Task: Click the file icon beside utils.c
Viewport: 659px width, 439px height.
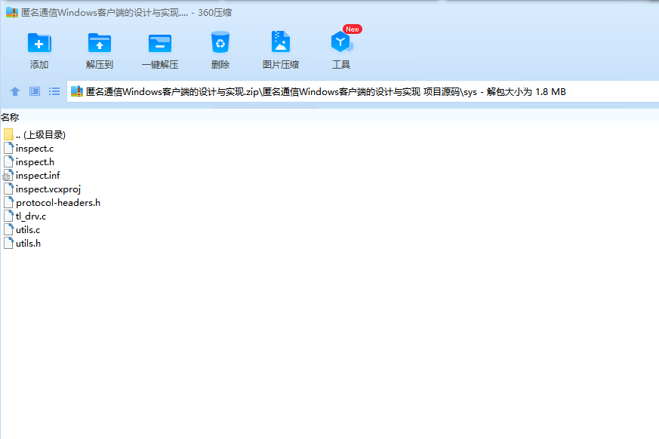Action: pyautogui.click(x=8, y=230)
